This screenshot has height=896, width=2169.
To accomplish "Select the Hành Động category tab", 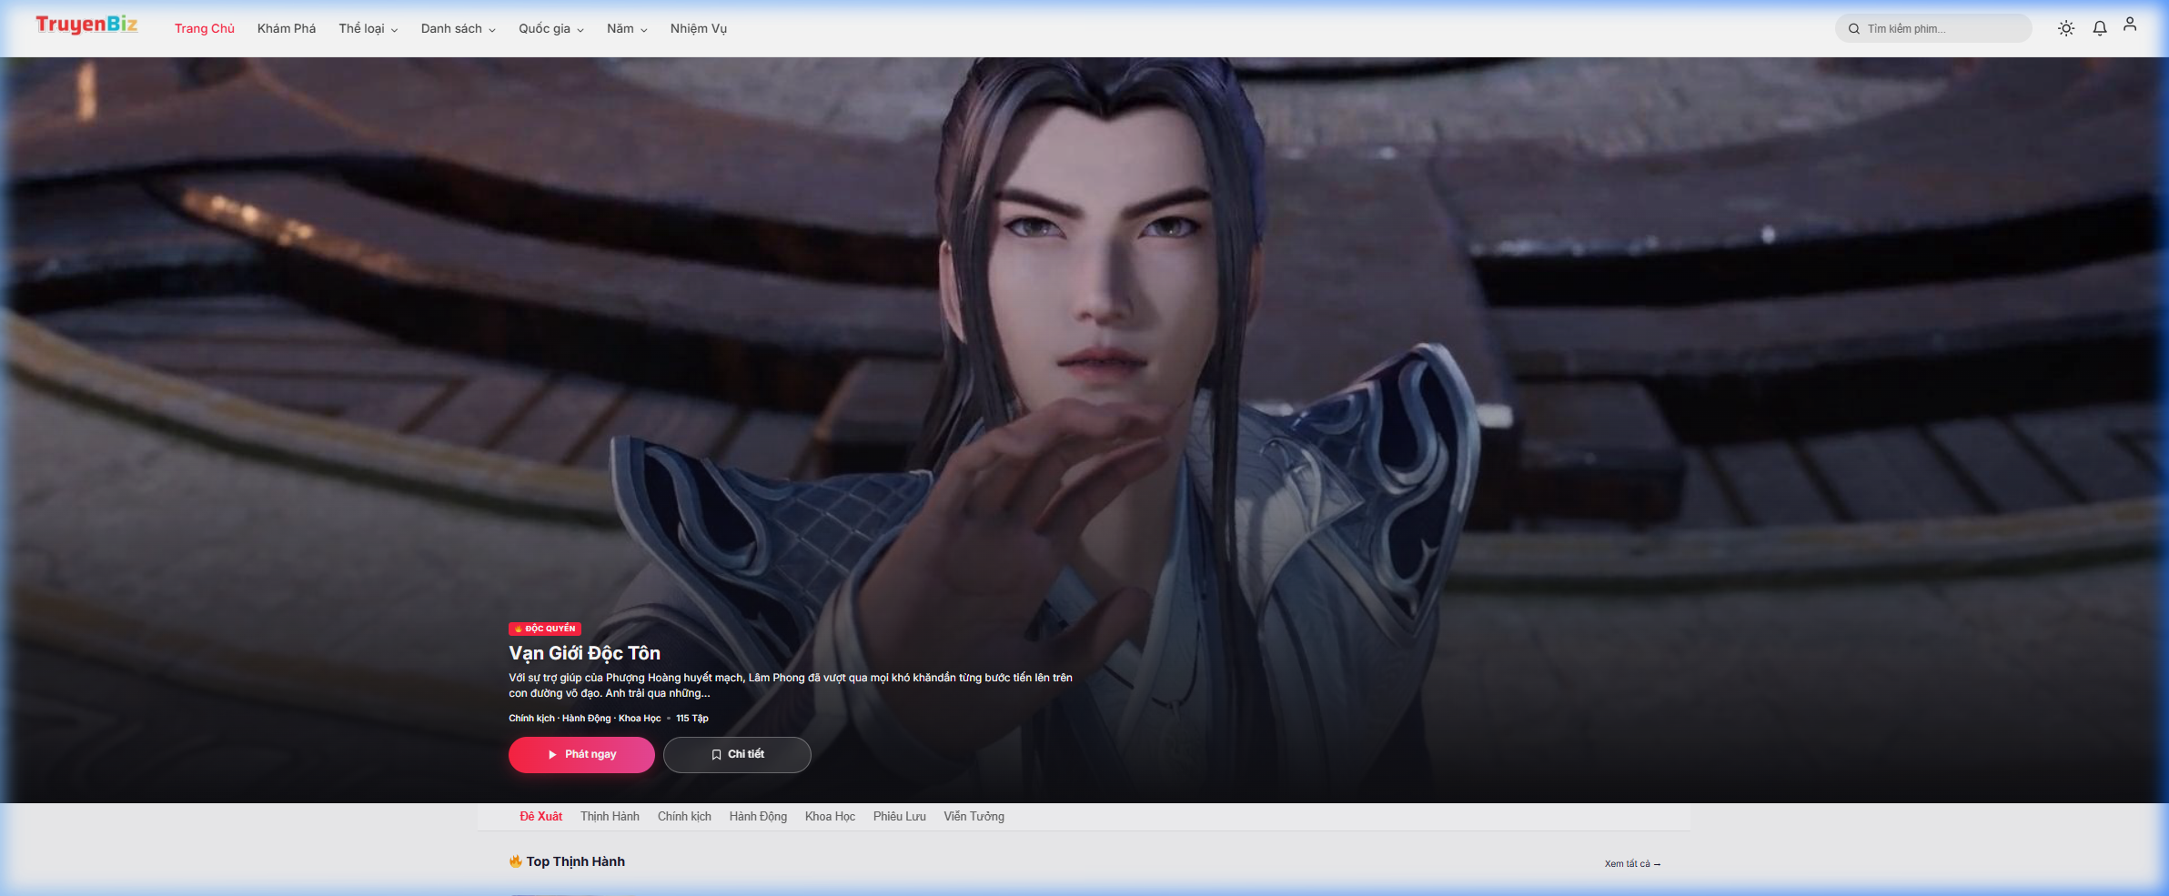I will point(758,817).
